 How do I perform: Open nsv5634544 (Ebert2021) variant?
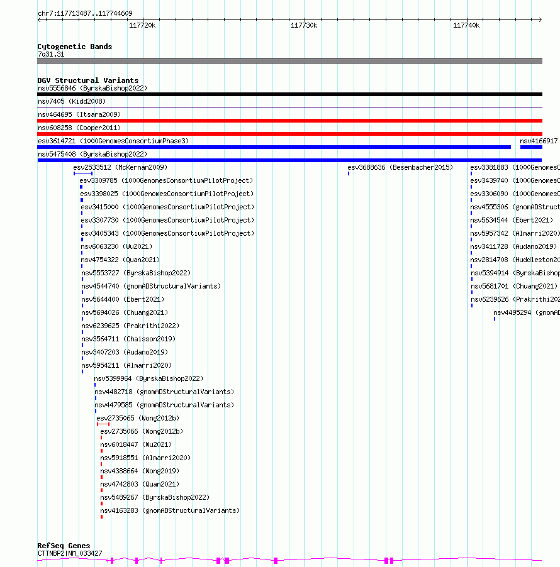[x=512, y=220]
